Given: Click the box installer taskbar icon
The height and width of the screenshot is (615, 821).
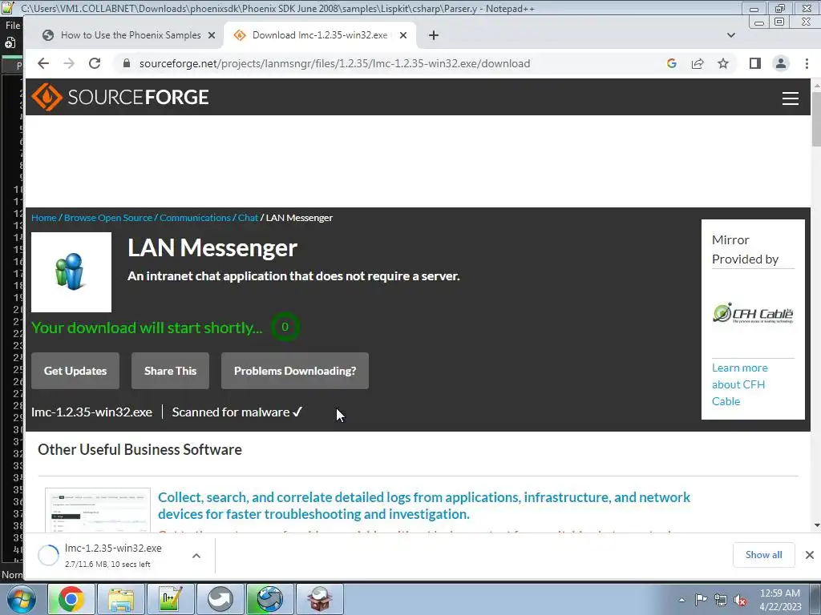Looking at the screenshot, I should click(319, 599).
